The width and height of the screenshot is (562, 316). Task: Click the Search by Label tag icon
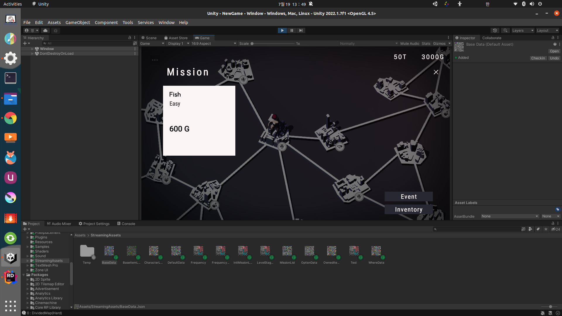538,229
